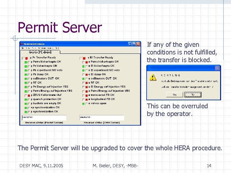Click red indicator beside e transversal FB OK
Screen dimensions: 231x173
tap(87, 95)
